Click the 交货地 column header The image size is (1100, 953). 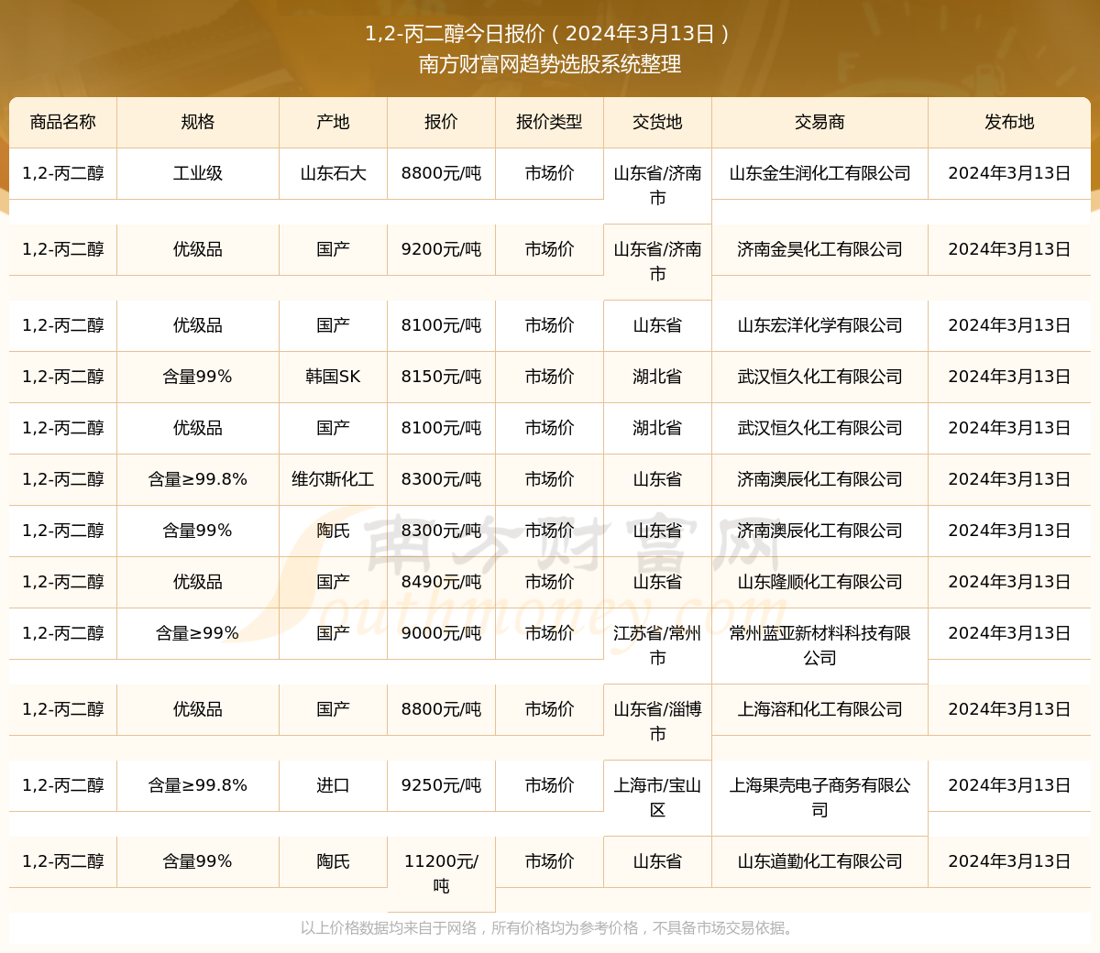[656, 122]
